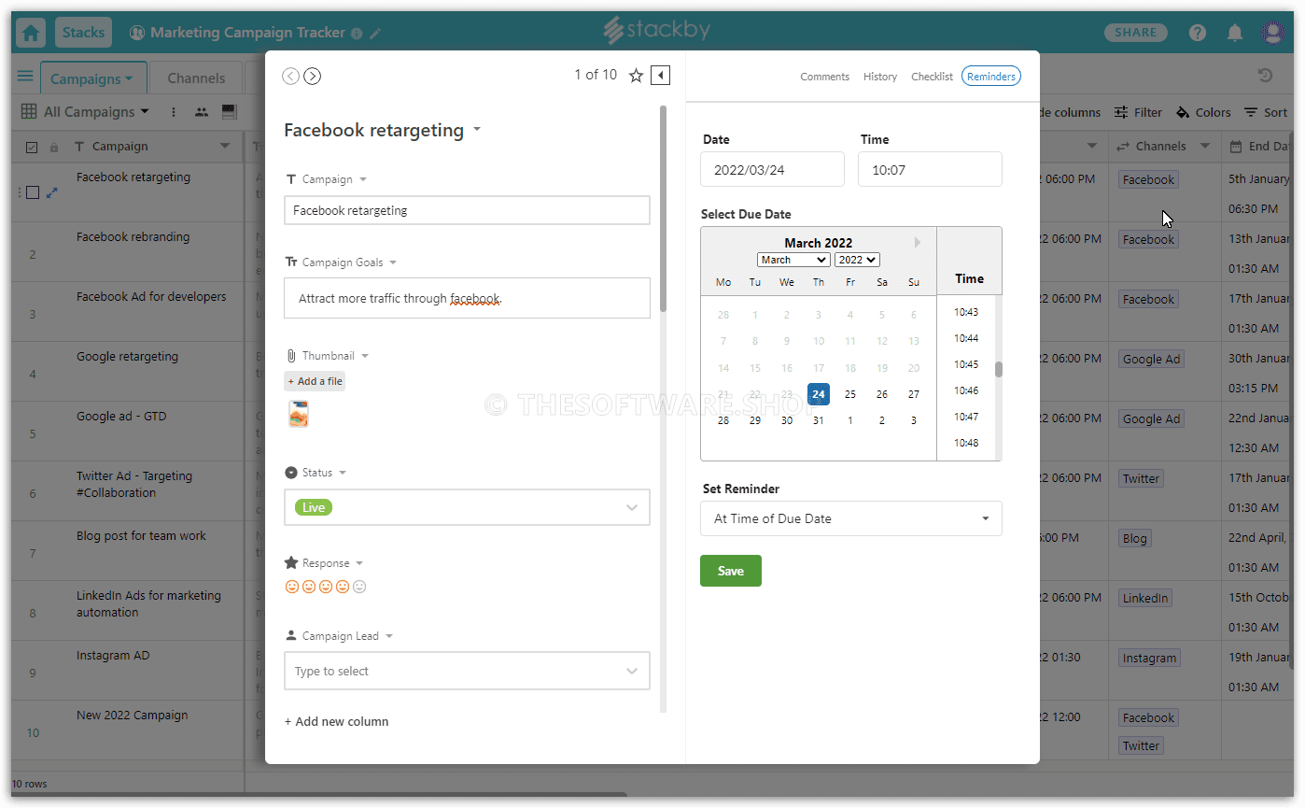The height and width of the screenshot is (808, 1305).
Task: Open the row height toolbar icon
Action: [228, 112]
